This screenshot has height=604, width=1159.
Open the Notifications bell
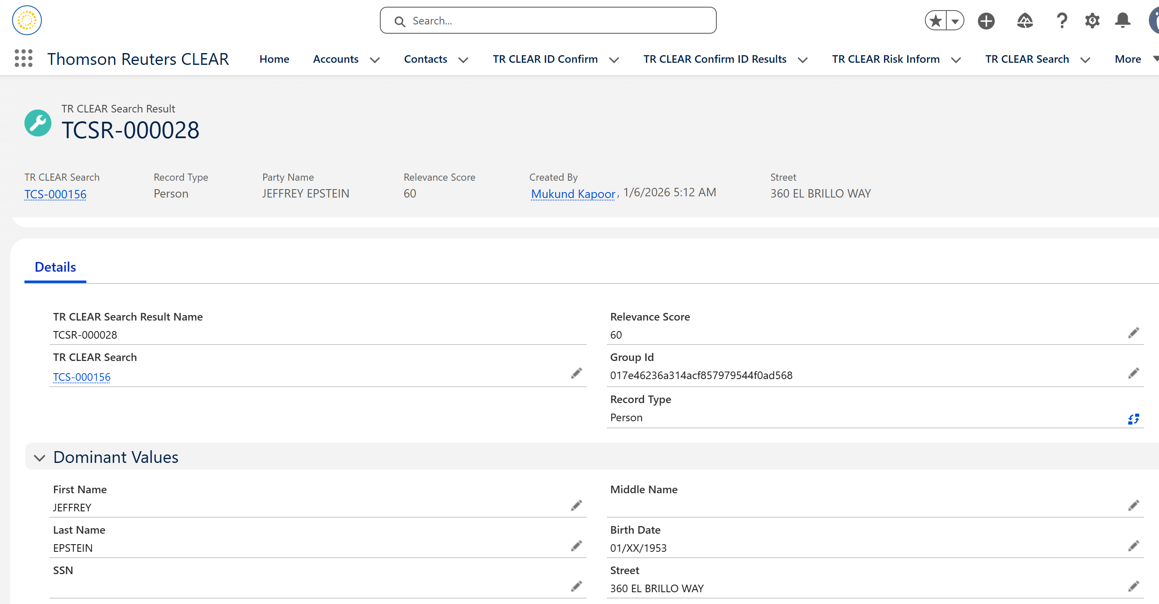(x=1122, y=21)
